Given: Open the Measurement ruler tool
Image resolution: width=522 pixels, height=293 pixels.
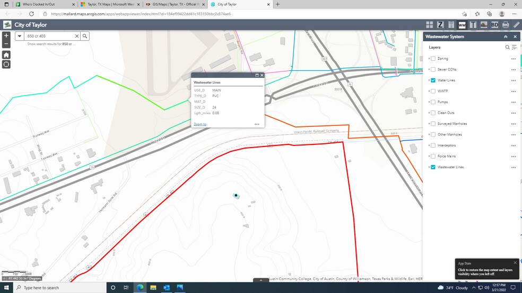Looking at the screenshot, I should click(x=516, y=25).
